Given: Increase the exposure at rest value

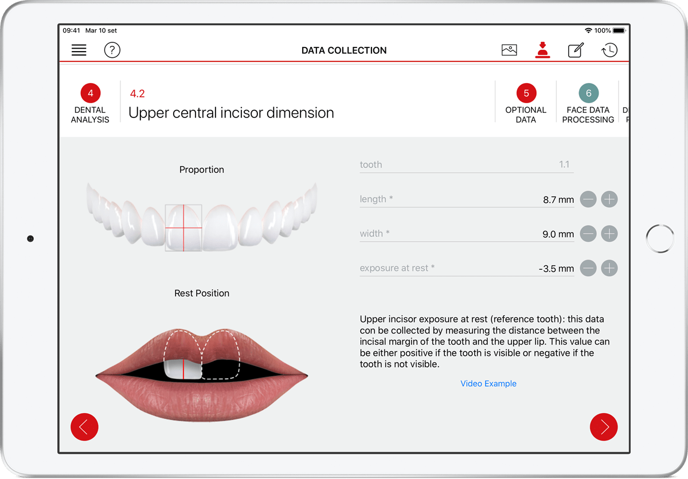Looking at the screenshot, I should point(609,268).
